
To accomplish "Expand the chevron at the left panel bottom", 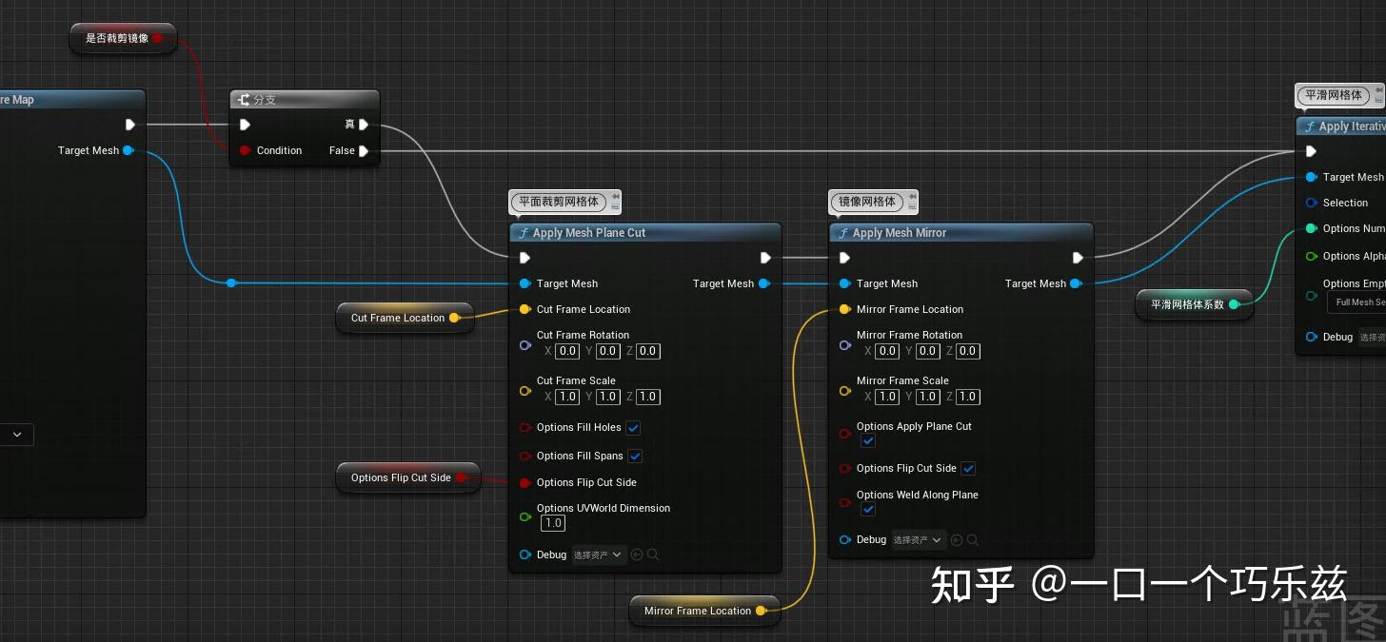I will (x=16, y=434).
